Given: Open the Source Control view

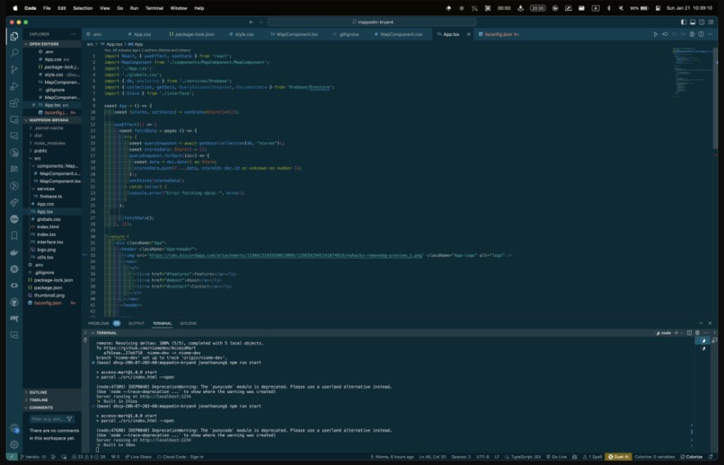Looking at the screenshot, I should tap(14, 70).
